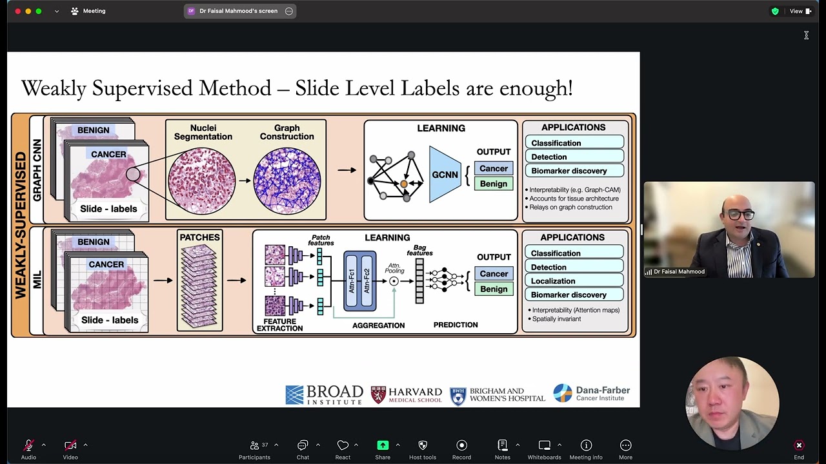The image size is (826, 464).
Task: Open the More options icon
Action: (x=625, y=445)
